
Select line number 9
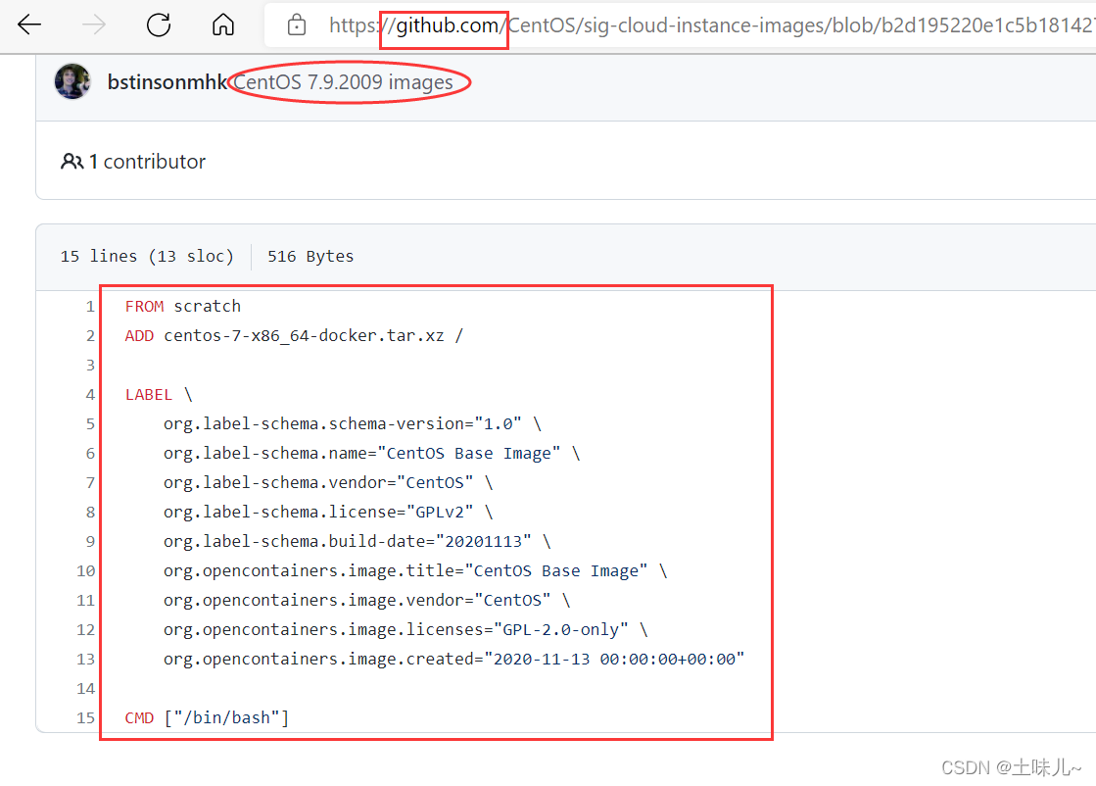(90, 541)
